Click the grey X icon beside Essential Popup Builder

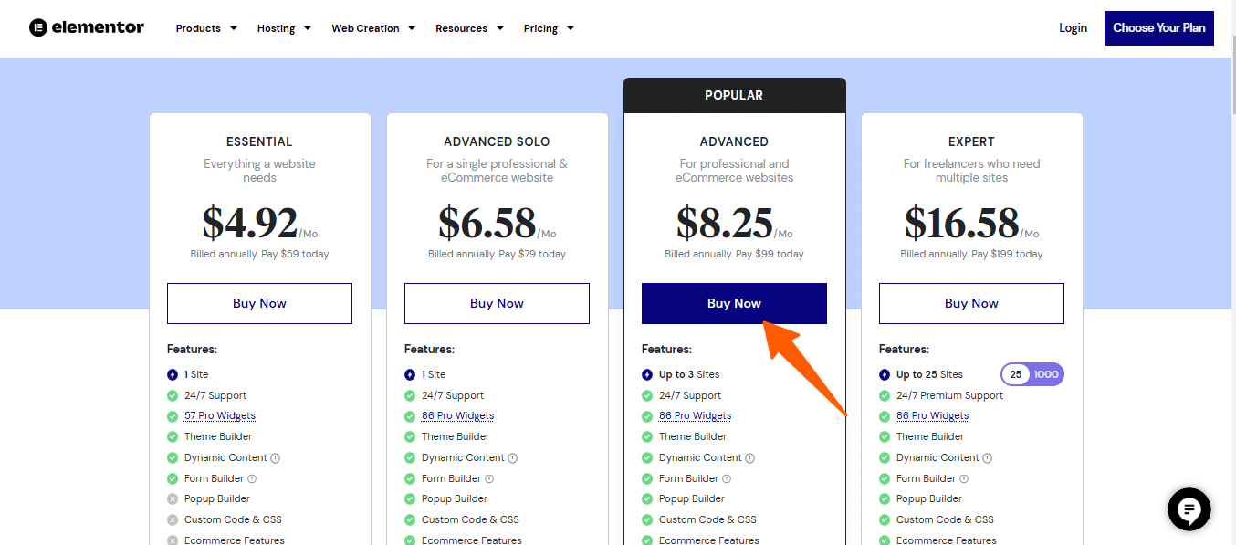tap(173, 499)
